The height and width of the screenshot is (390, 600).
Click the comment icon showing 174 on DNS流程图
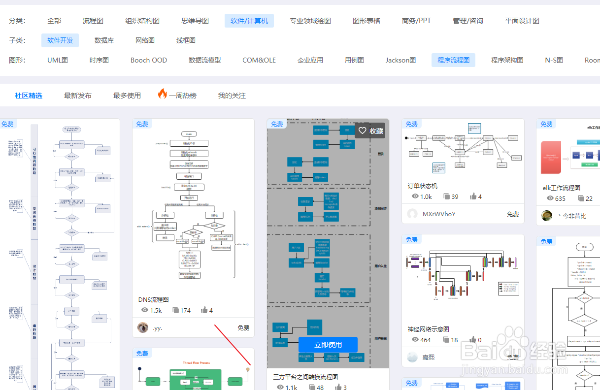(176, 310)
